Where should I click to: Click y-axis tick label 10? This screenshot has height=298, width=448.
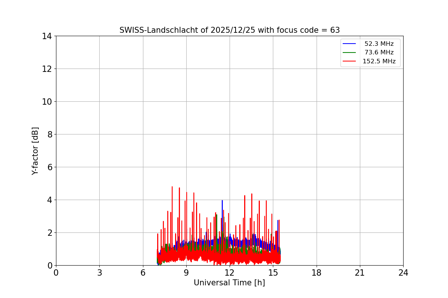click(47, 102)
